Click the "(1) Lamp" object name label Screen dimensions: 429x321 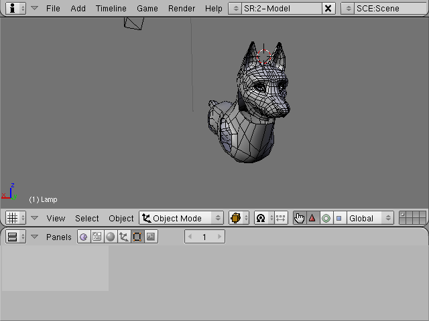43,199
